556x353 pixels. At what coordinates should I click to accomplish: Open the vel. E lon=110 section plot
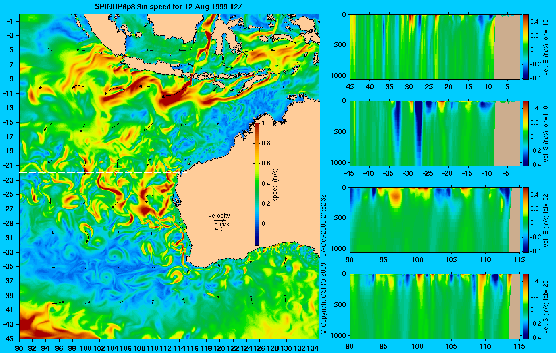coord(435,47)
